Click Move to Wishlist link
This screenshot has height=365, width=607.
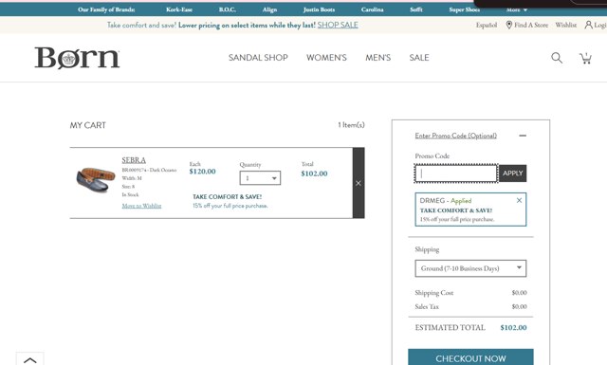(x=141, y=206)
